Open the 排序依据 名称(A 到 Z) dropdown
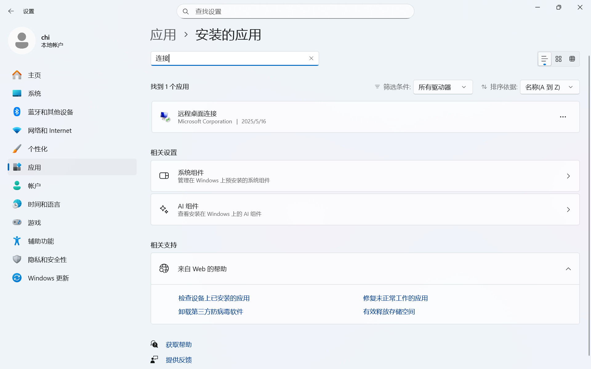 [550, 87]
